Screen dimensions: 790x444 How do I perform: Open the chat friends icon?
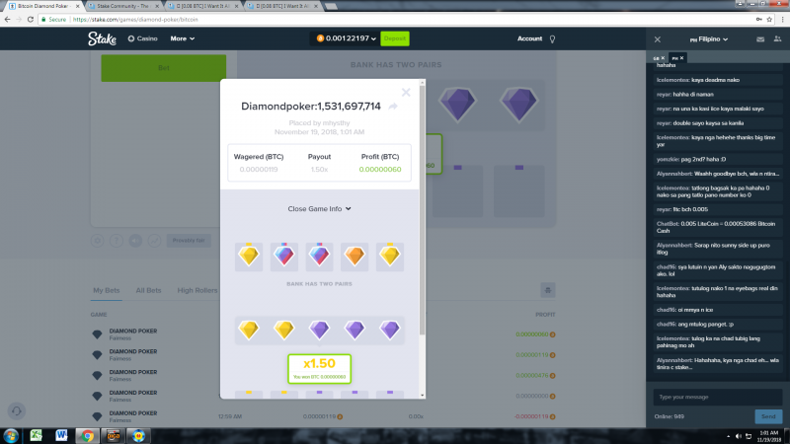[x=777, y=38]
